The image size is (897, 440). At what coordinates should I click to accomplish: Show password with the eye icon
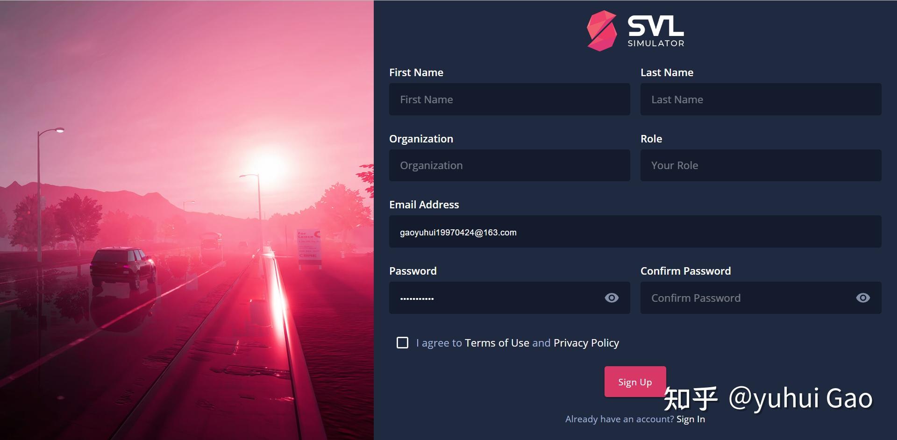point(612,298)
